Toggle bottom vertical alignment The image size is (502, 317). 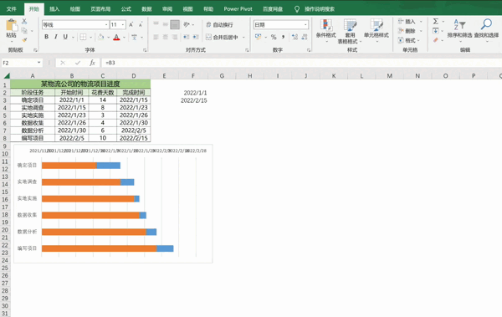[x=175, y=24]
